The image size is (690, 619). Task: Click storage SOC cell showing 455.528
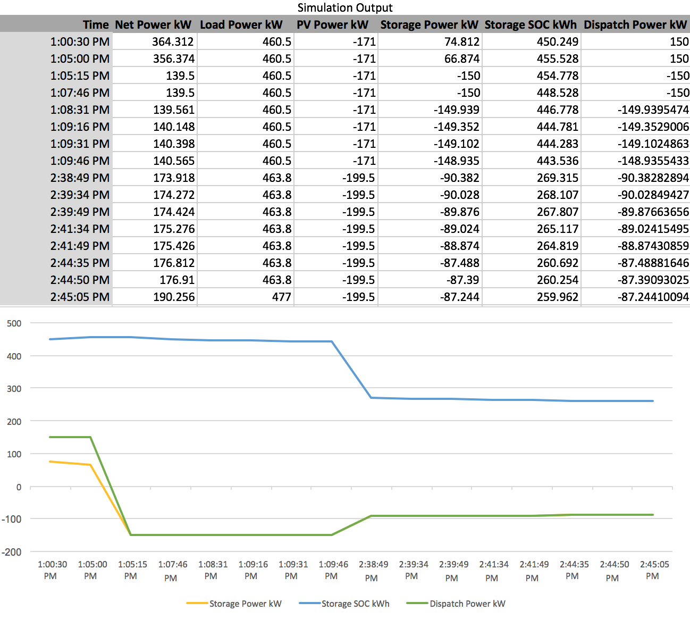click(x=557, y=58)
